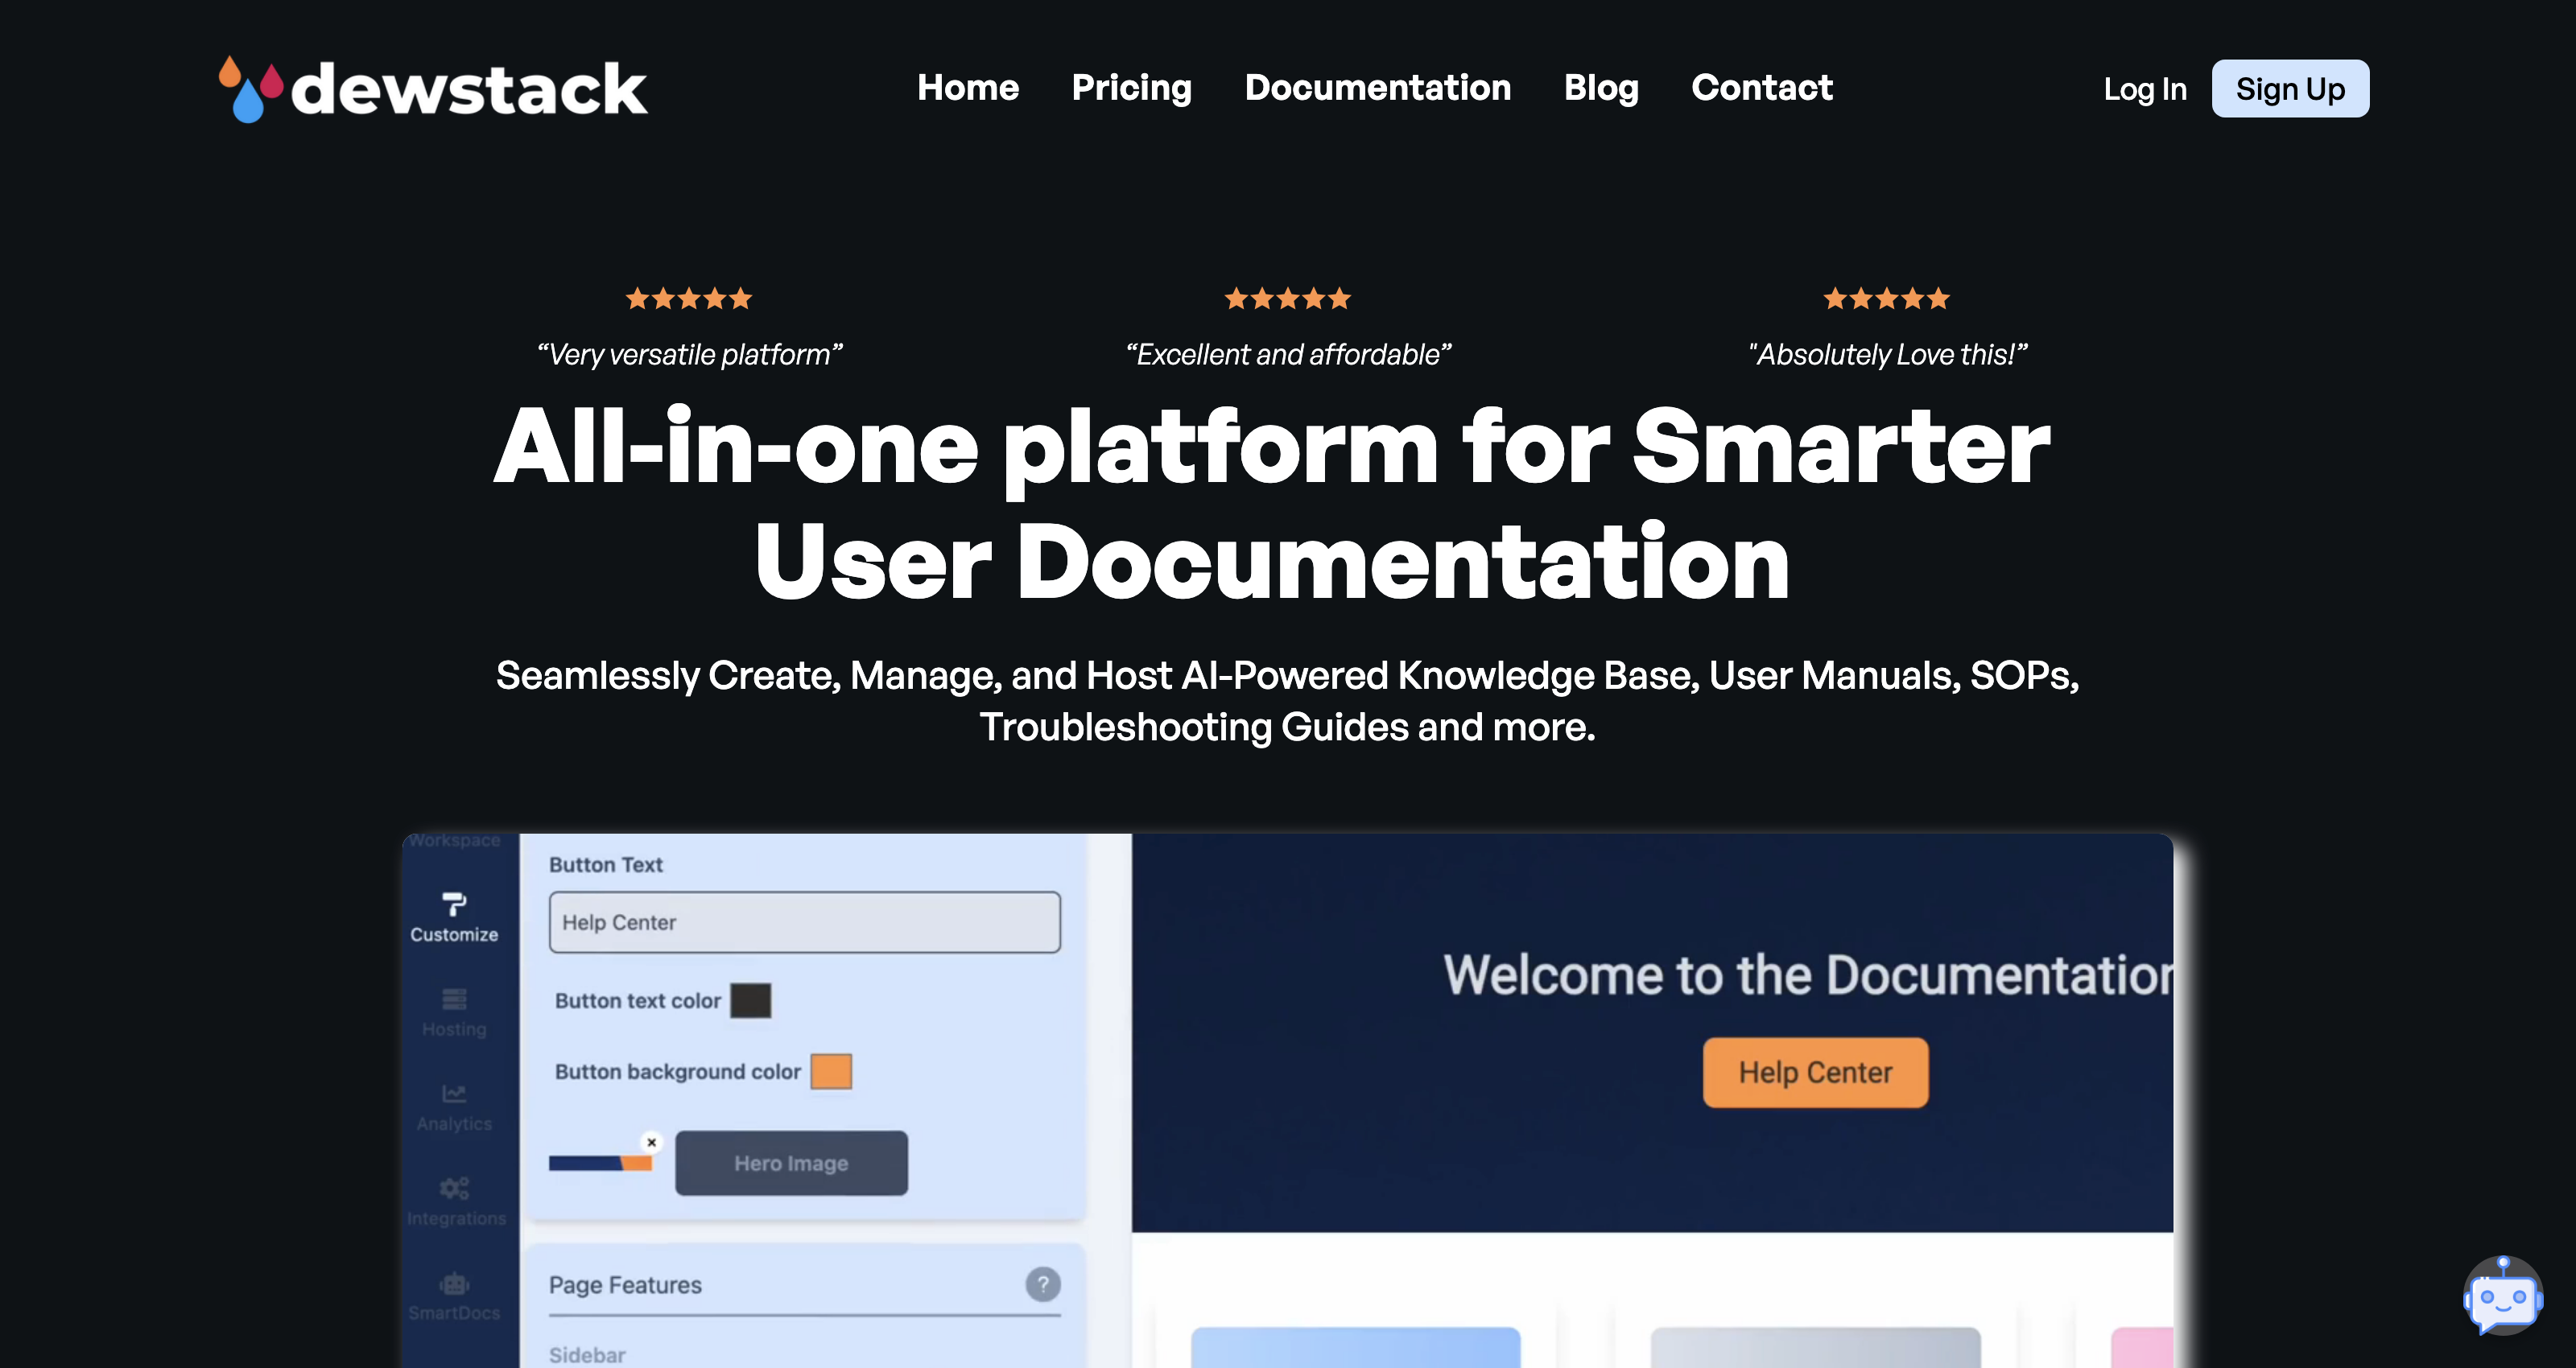This screenshot has width=2576, height=1368.
Task: Click the Workspace label in the sidebar
Action: (454, 840)
